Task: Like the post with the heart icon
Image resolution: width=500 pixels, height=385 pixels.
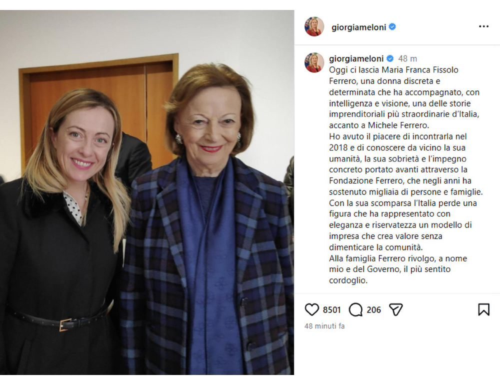Action: [x=311, y=309]
